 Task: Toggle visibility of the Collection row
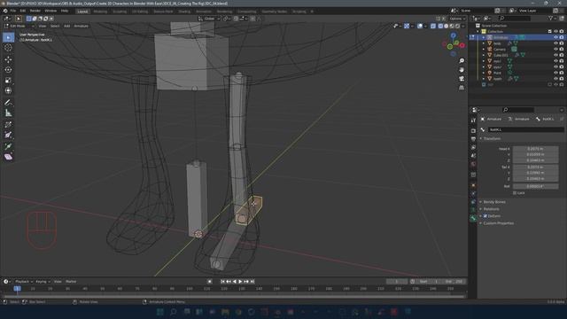[x=555, y=32]
